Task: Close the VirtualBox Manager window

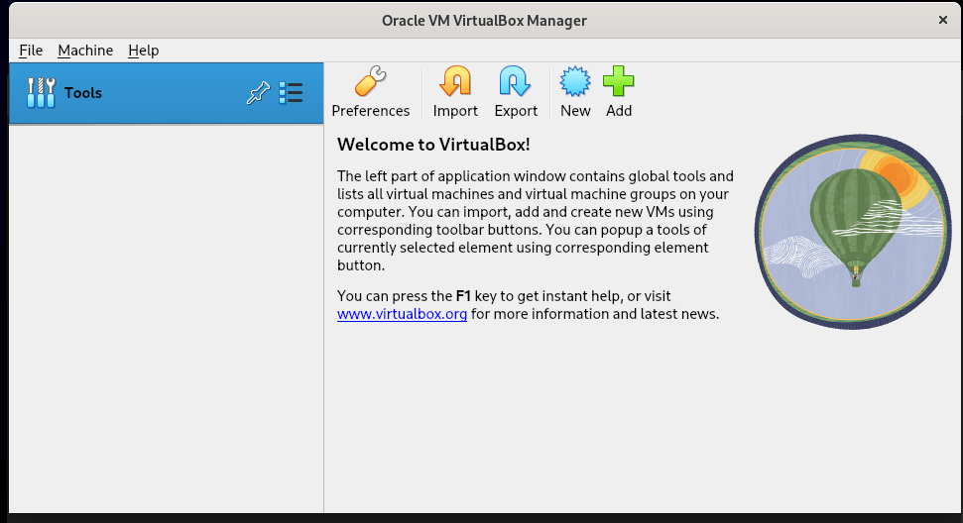Action: point(942,20)
